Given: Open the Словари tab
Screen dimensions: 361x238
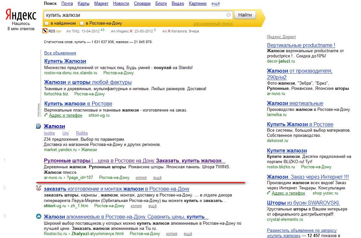Looking at the screenshot, I should point(142,4).
